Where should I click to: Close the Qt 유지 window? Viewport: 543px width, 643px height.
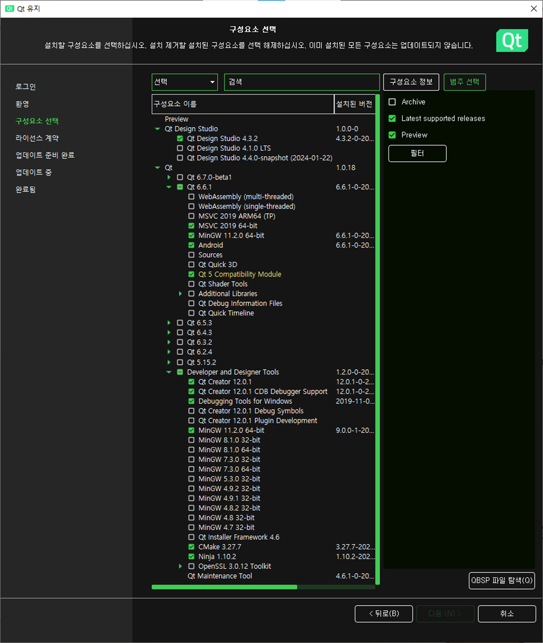(x=534, y=9)
